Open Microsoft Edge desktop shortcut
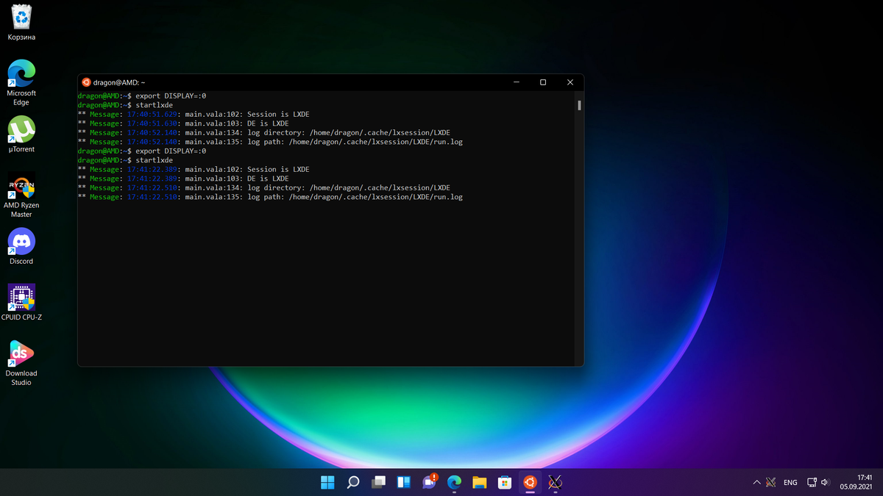The width and height of the screenshot is (883, 496). pos(21,82)
